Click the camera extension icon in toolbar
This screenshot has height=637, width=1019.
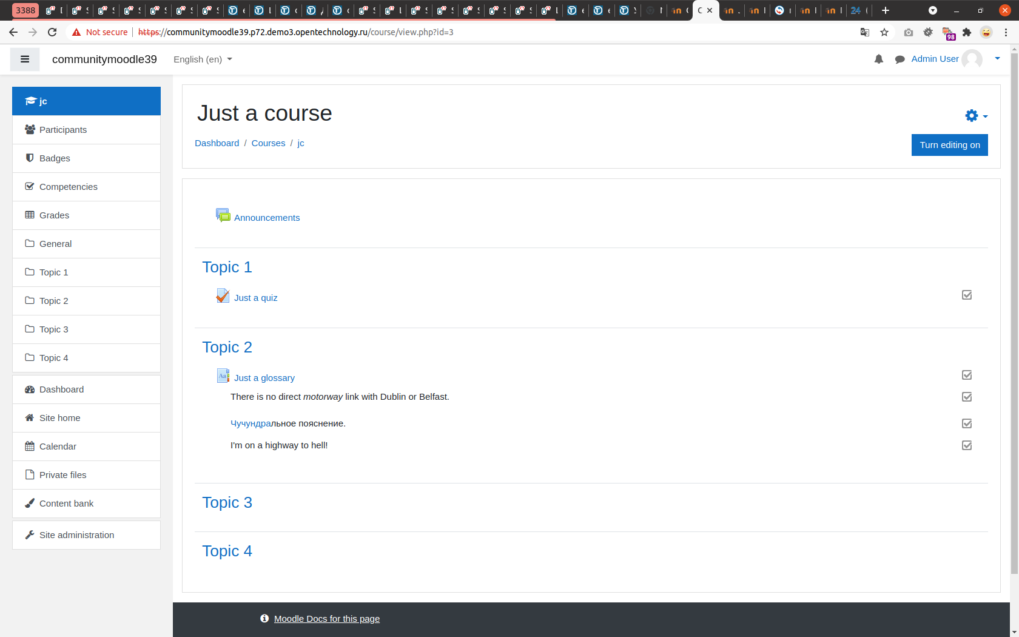coord(908,32)
